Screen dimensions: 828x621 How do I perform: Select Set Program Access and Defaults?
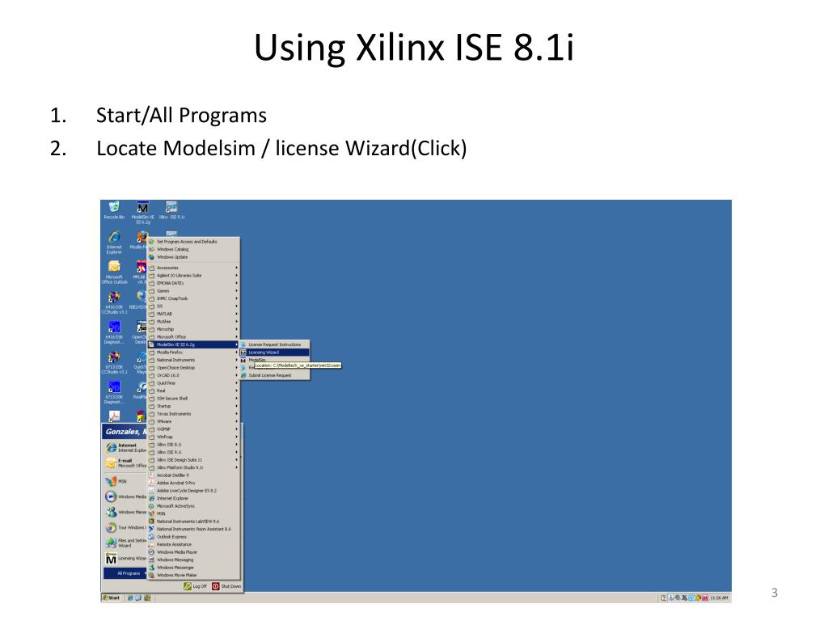point(194,241)
